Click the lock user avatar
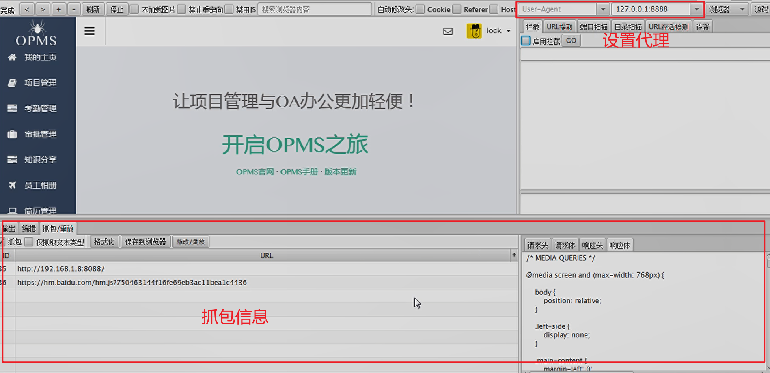770x373 pixels. click(474, 31)
